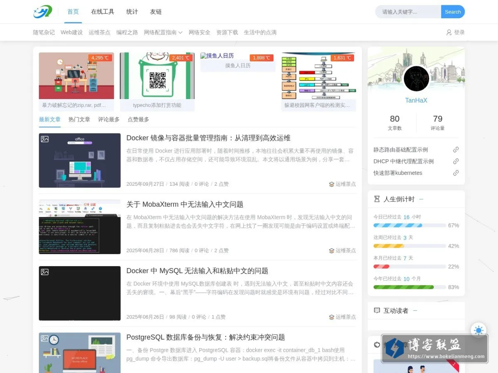Open 网络安全 category
The width and height of the screenshot is (498, 373).
pyautogui.click(x=199, y=32)
